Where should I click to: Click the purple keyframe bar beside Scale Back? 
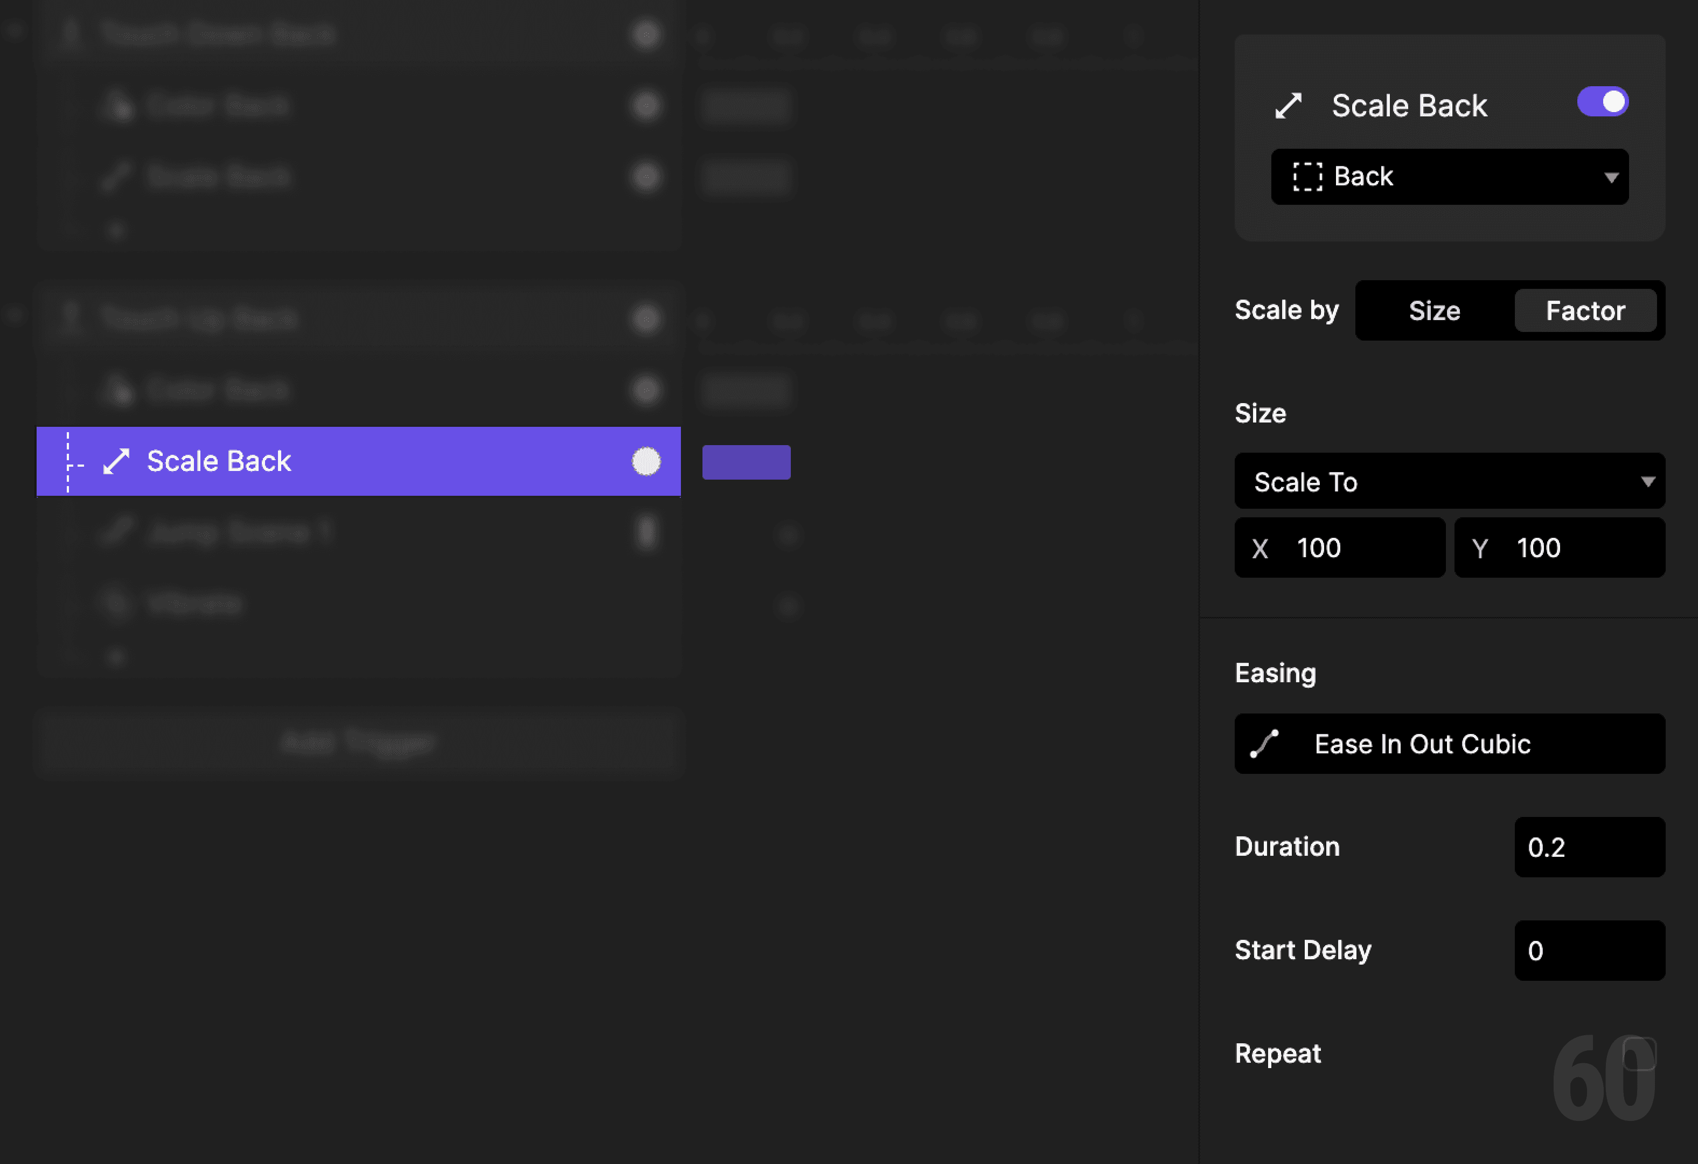746,462
